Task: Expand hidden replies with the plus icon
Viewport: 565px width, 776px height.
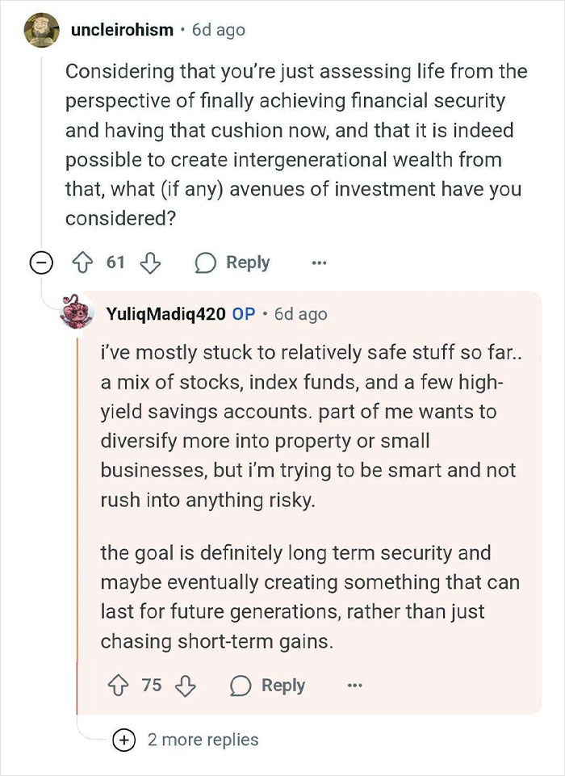Action: pyautogui.click(x=124, y=740)
